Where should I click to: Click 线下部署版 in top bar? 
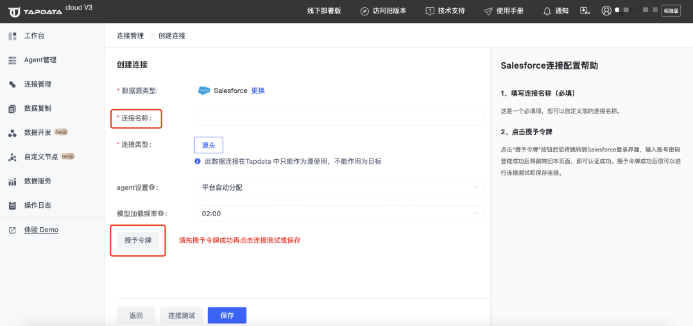coord(324,11)
